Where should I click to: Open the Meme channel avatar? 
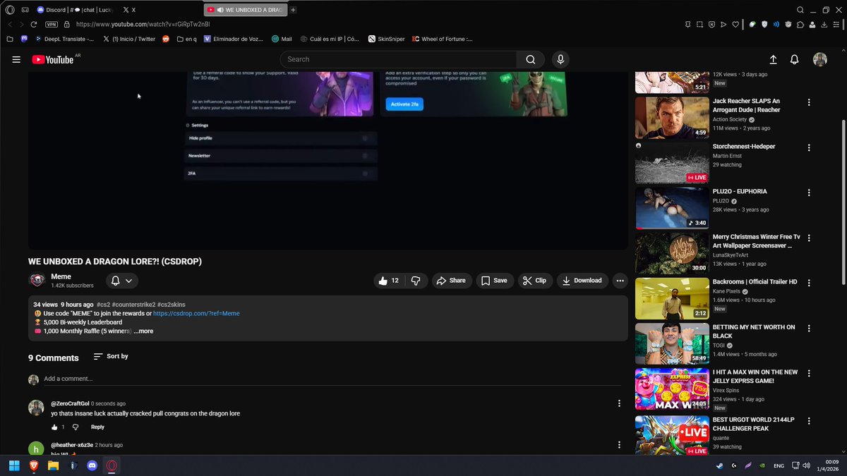(x=37, y=281)
